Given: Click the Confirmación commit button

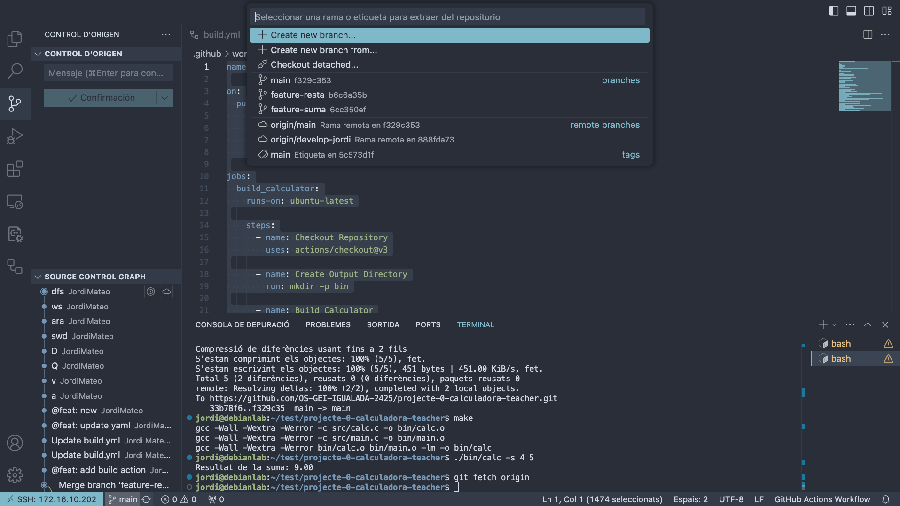Looking at the screenshot, I should 100,98.
